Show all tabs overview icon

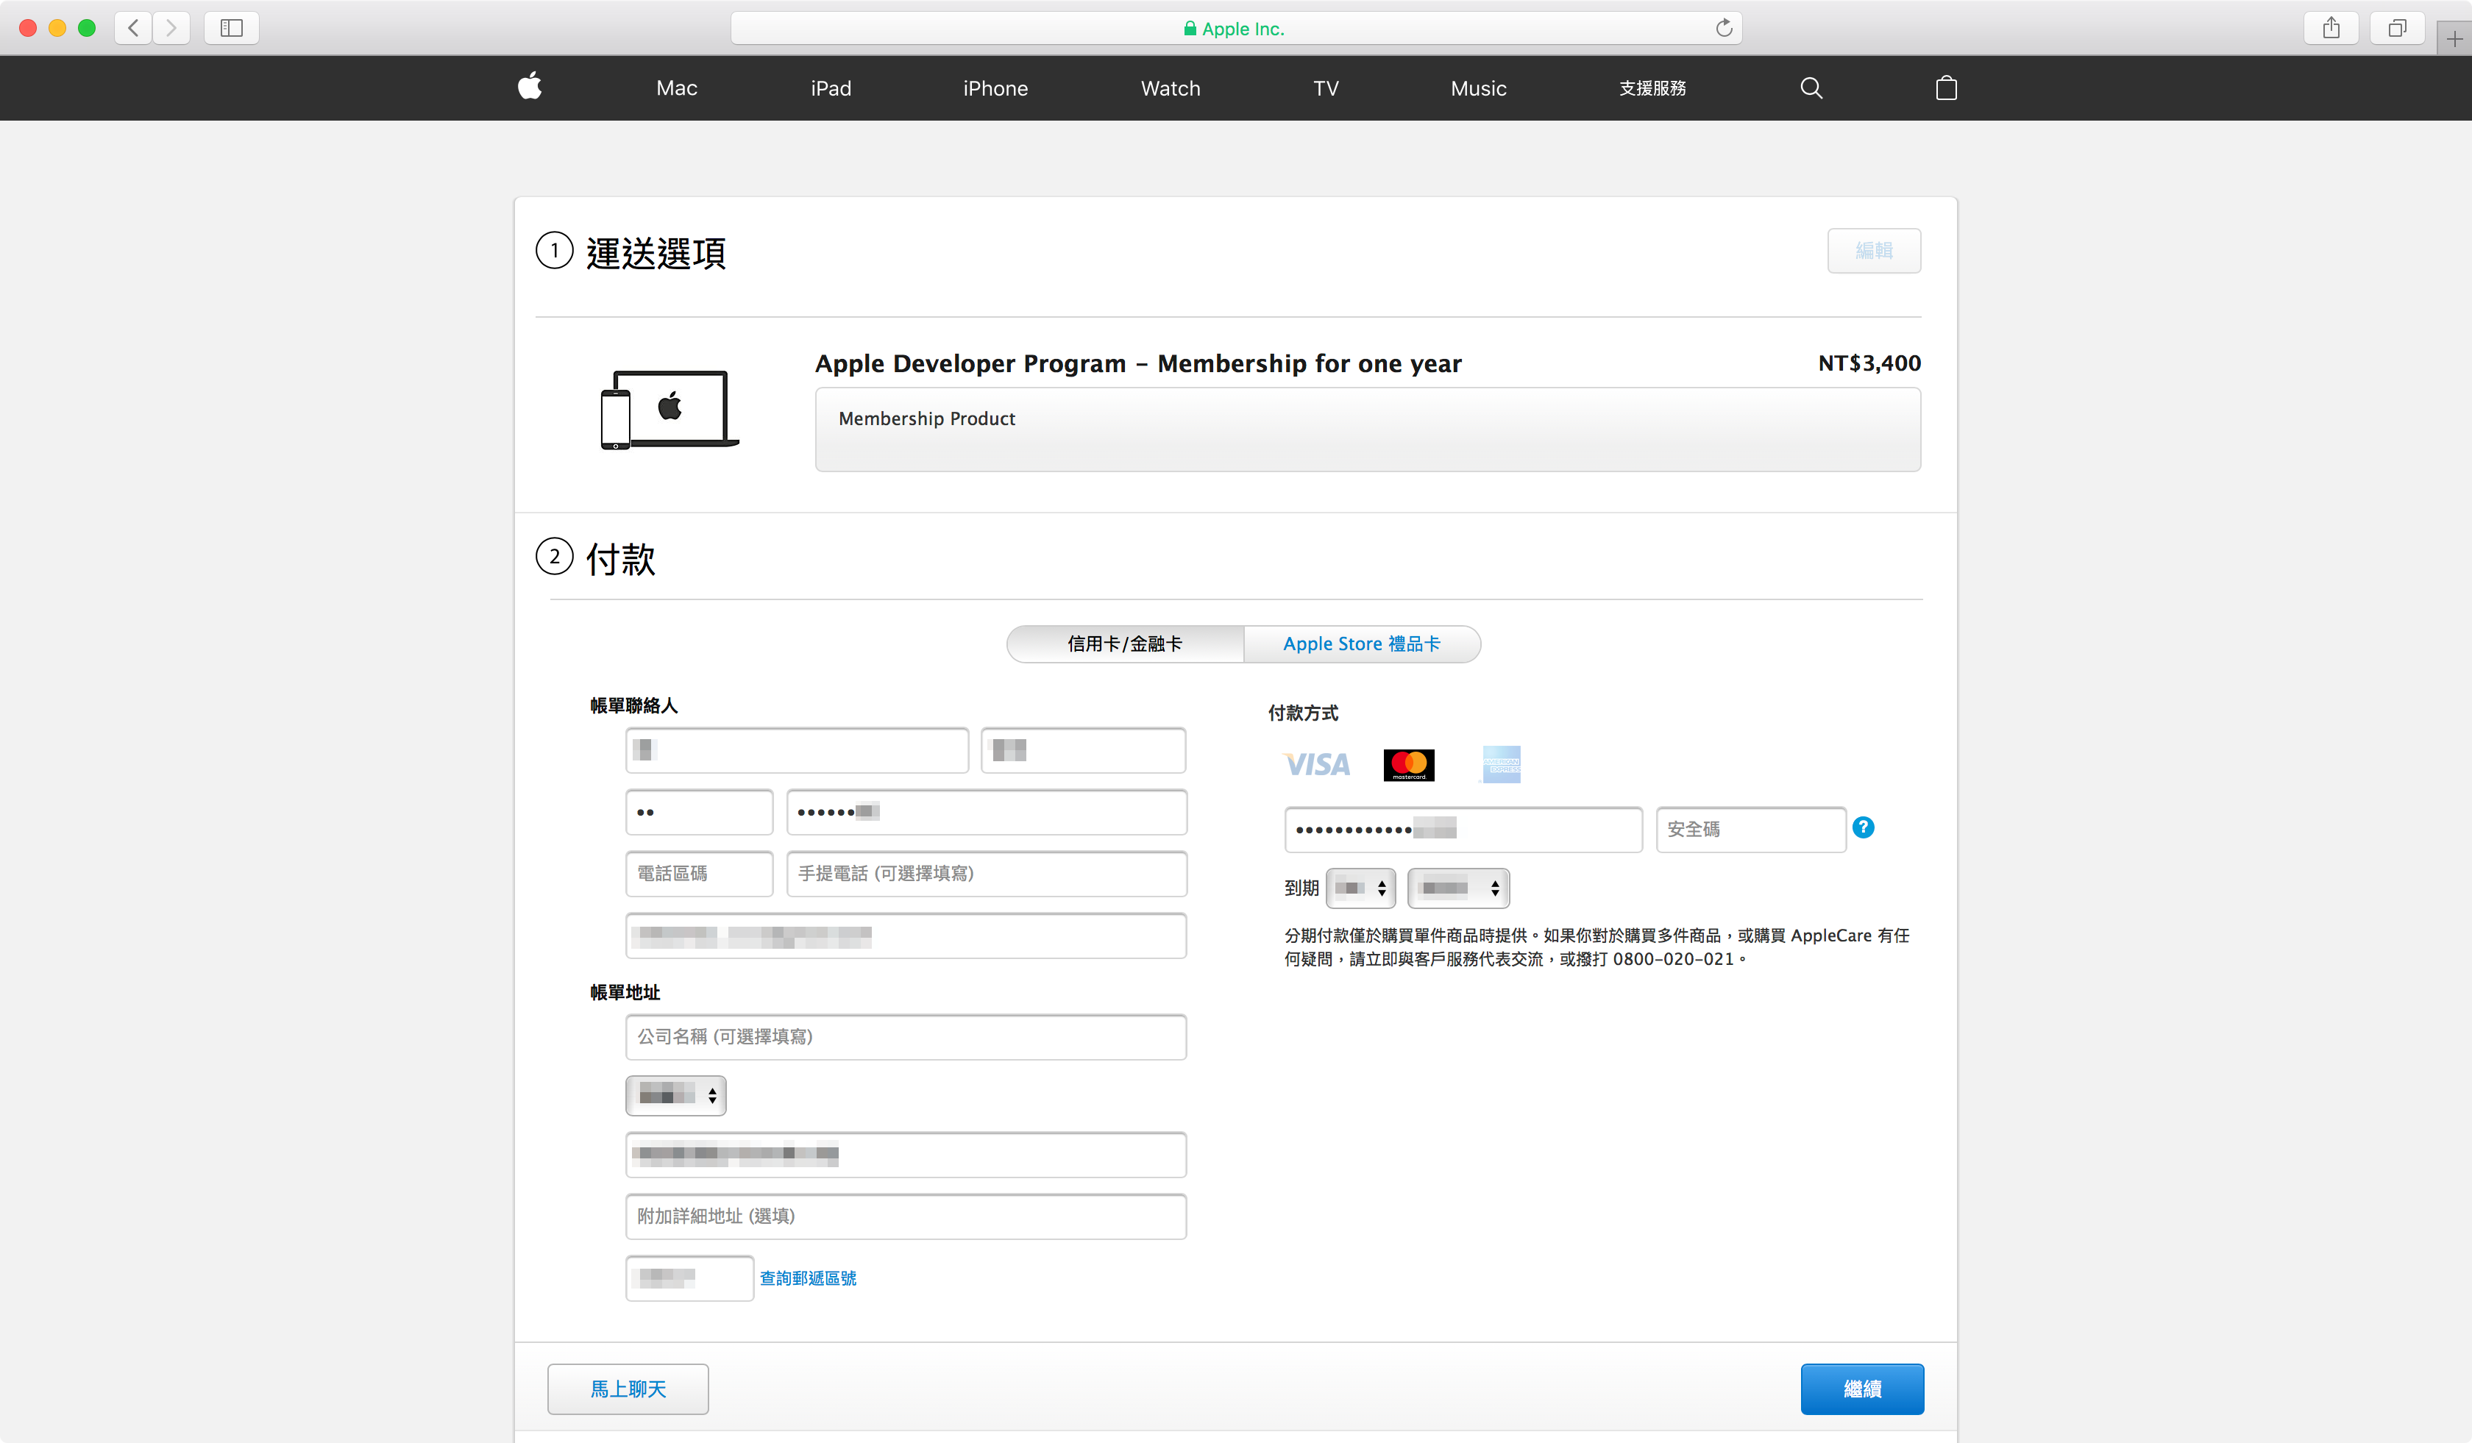point(2396,27)
